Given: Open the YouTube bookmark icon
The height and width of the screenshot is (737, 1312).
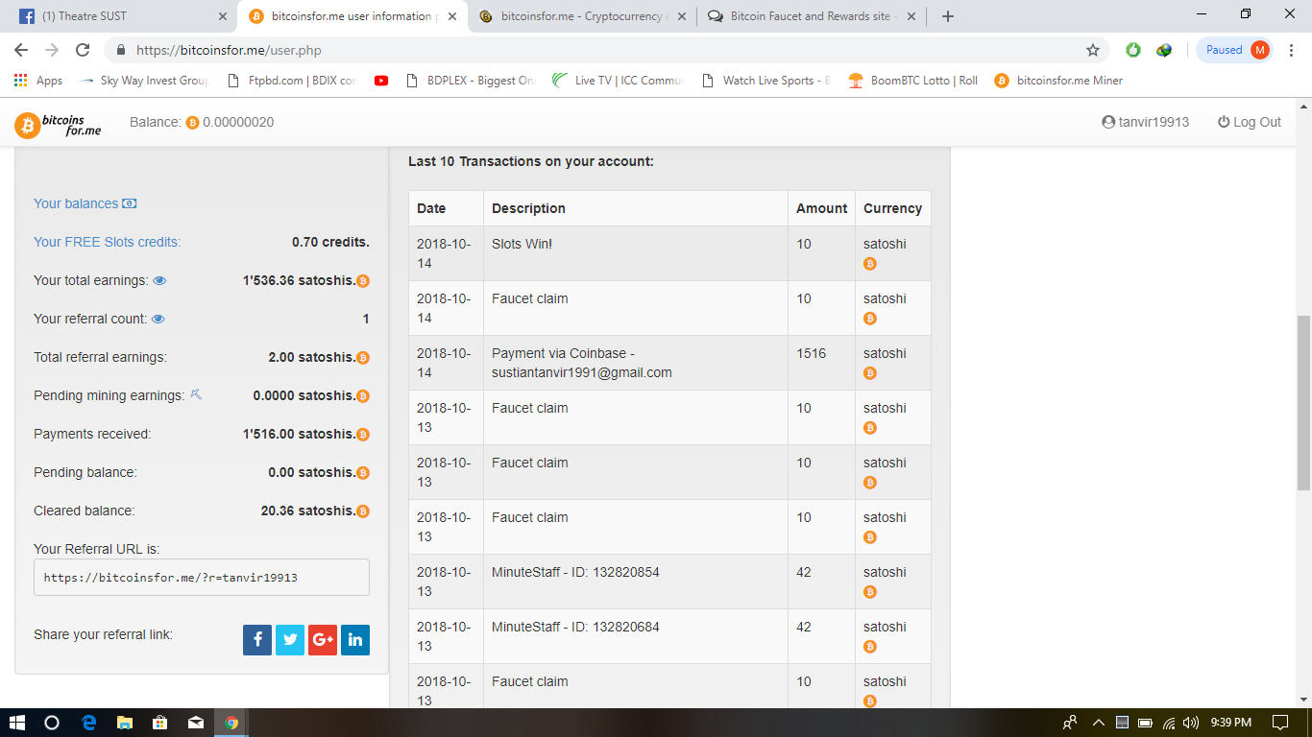Looking at the screenshot, I should click(381, 81).
